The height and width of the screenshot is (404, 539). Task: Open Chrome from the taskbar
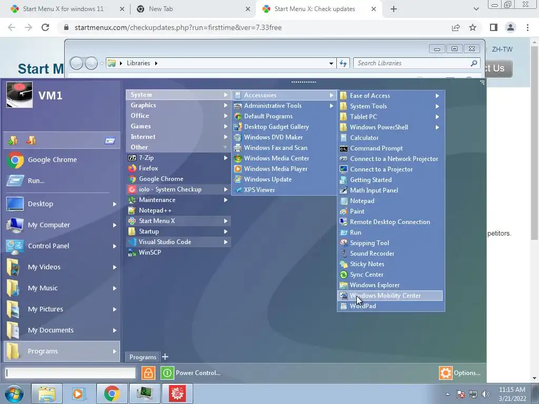pyautogui.click(x=112, y=393)
